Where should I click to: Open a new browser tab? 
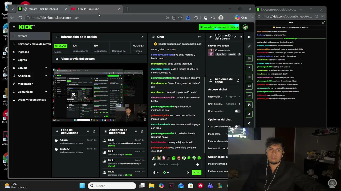(x=127, y=9)
